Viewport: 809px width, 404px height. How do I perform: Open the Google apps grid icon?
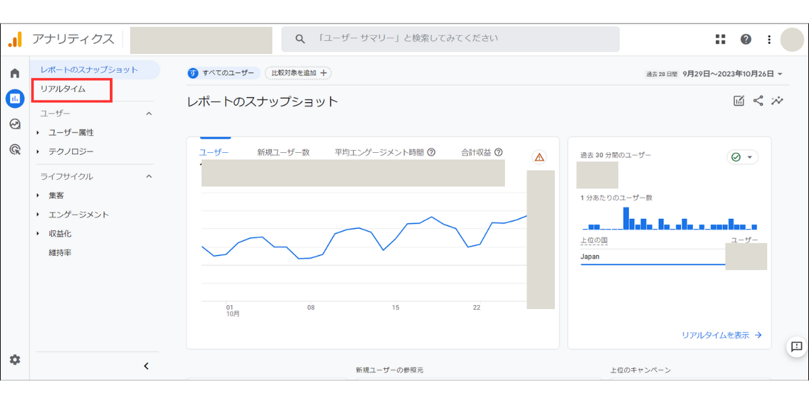point(721,39)
